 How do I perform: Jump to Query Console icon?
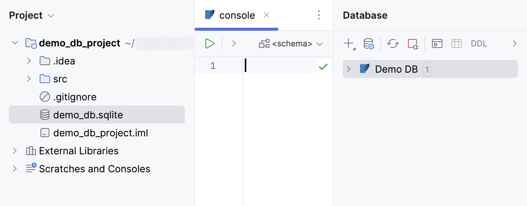[x=437, y=43]
